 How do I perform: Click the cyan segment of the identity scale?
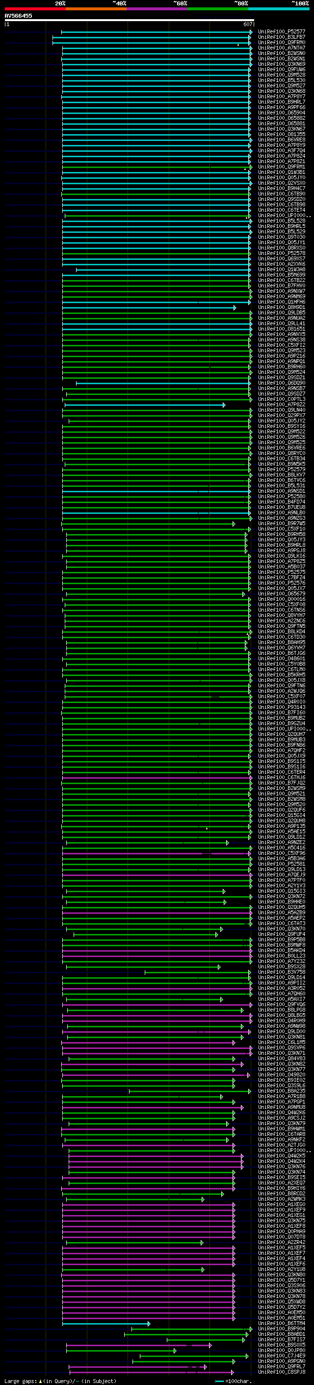[279, 9]
